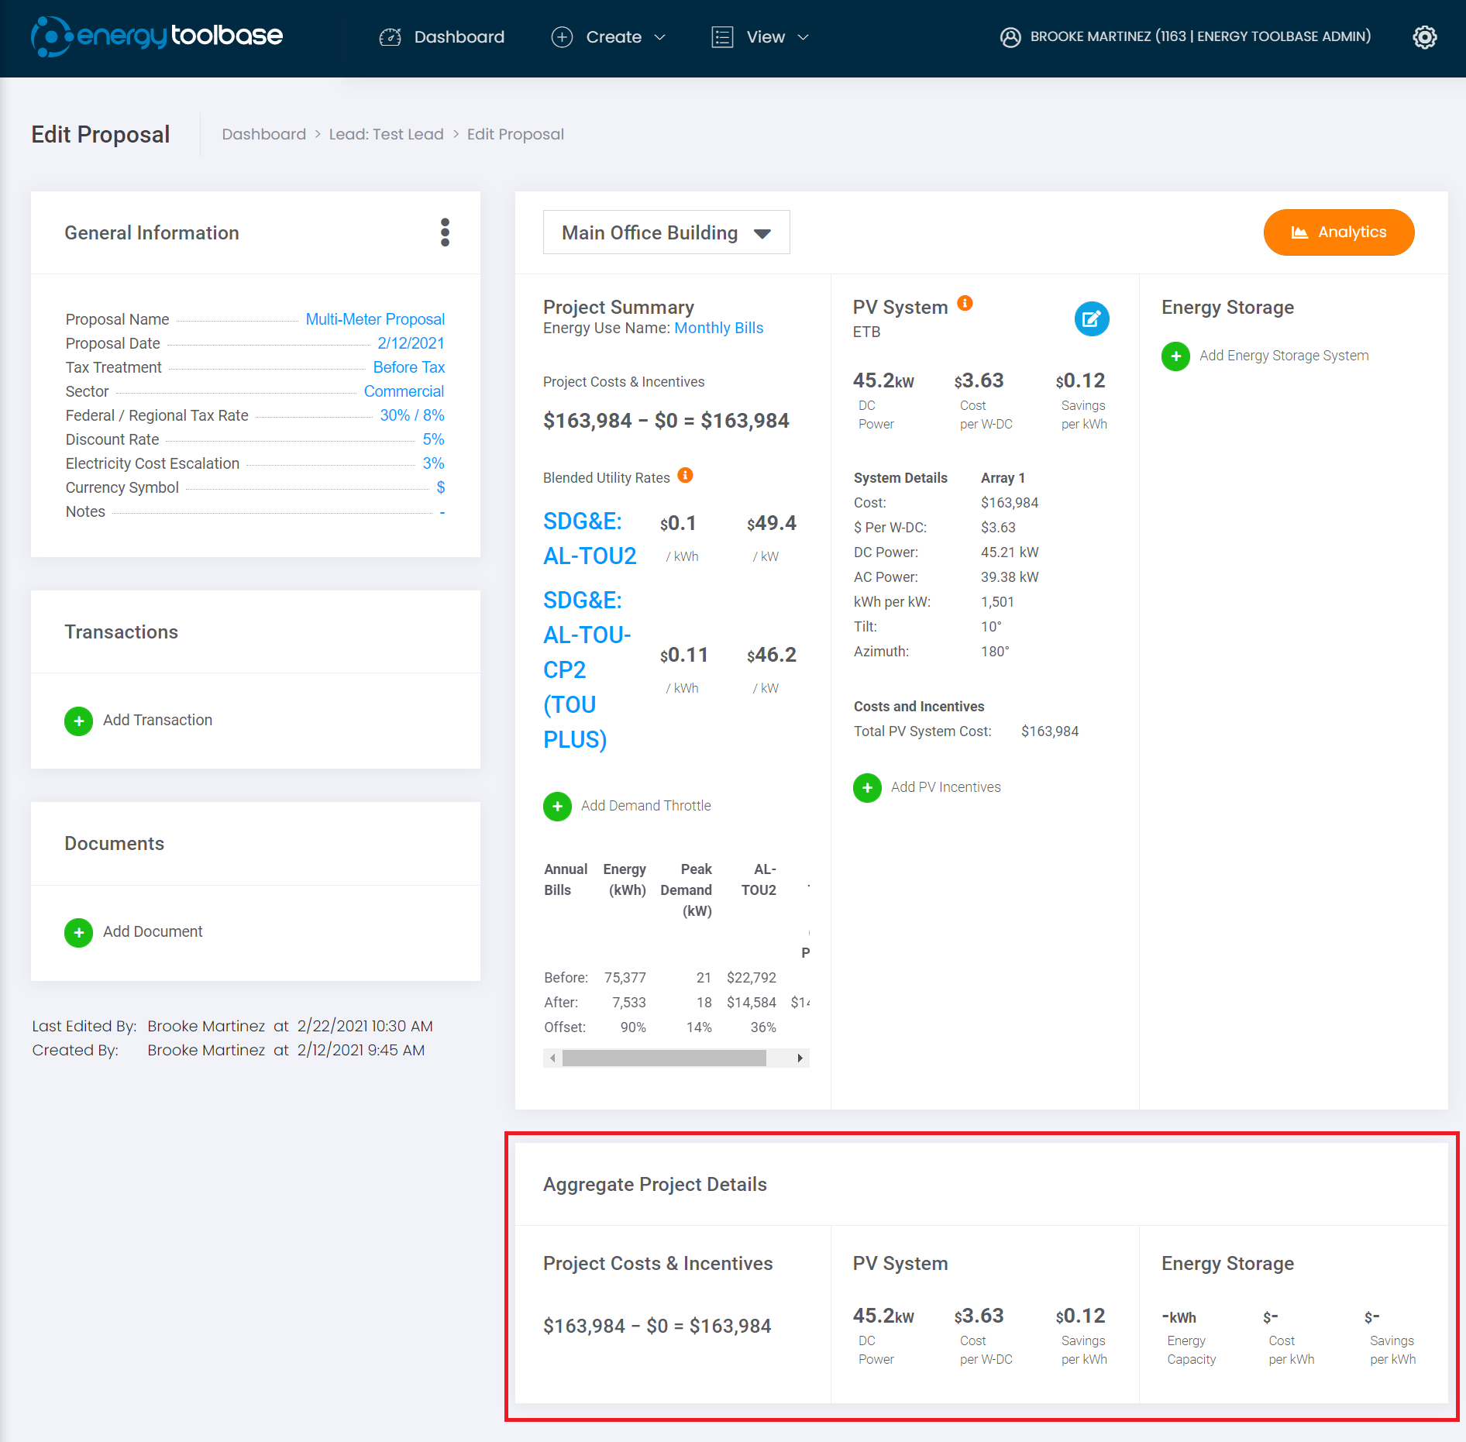Screen dimensions: 1466x1442
Task: Click the green Add Transaction plus icon
Action: (78, 721)
